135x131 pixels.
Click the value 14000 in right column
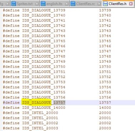(105, 108)
